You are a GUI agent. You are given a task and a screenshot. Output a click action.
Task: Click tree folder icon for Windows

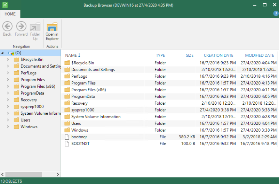pos(16,127)
